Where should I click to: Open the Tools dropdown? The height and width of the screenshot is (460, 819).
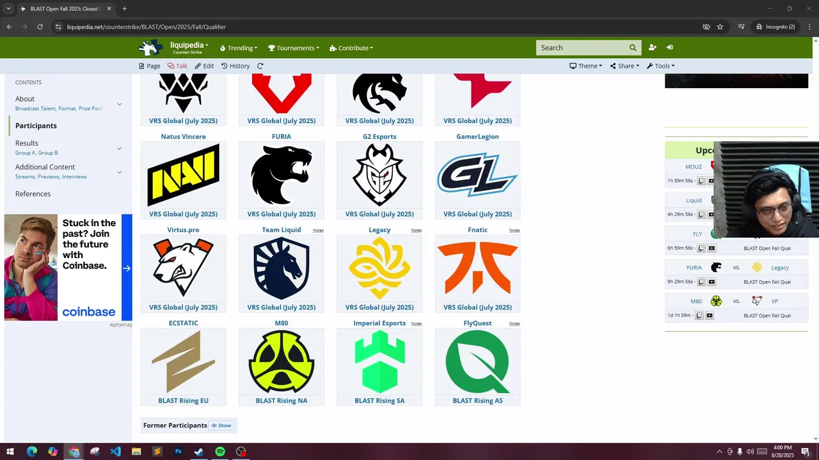click(660, 66)
